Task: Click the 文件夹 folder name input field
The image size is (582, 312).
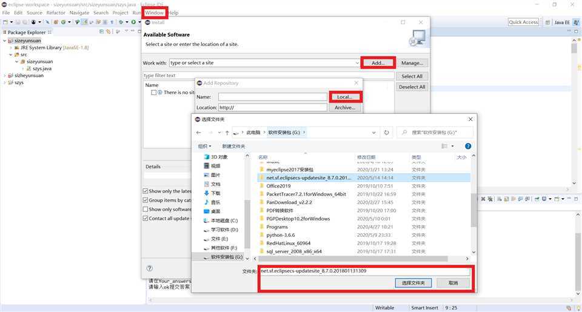Action: point(365,271)
